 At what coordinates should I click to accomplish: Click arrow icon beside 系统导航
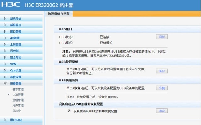coord(5,18)
